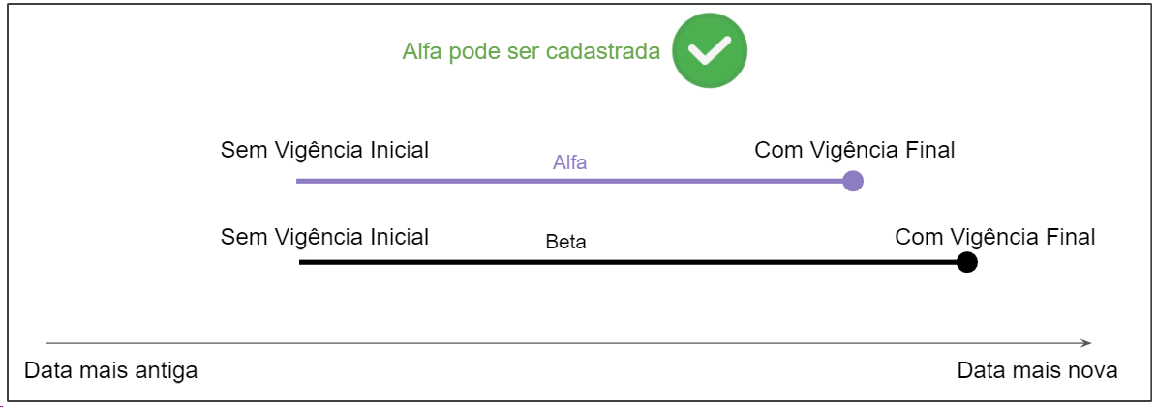Click the 'Data mais antiga' label

[110, 370]
